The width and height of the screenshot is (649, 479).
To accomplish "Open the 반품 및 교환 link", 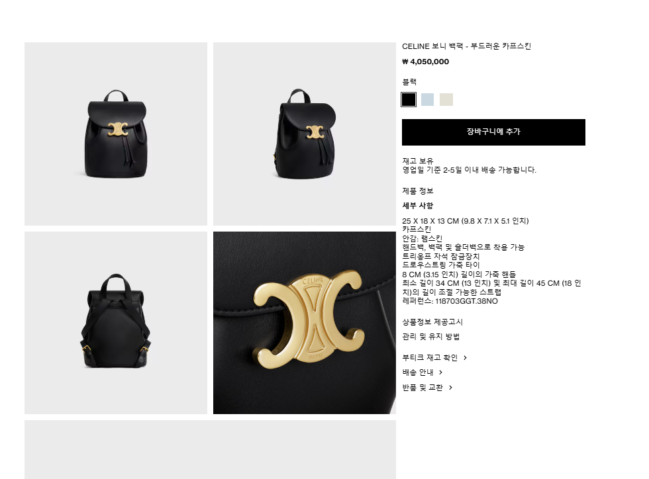I will click(x=423, y=388).
